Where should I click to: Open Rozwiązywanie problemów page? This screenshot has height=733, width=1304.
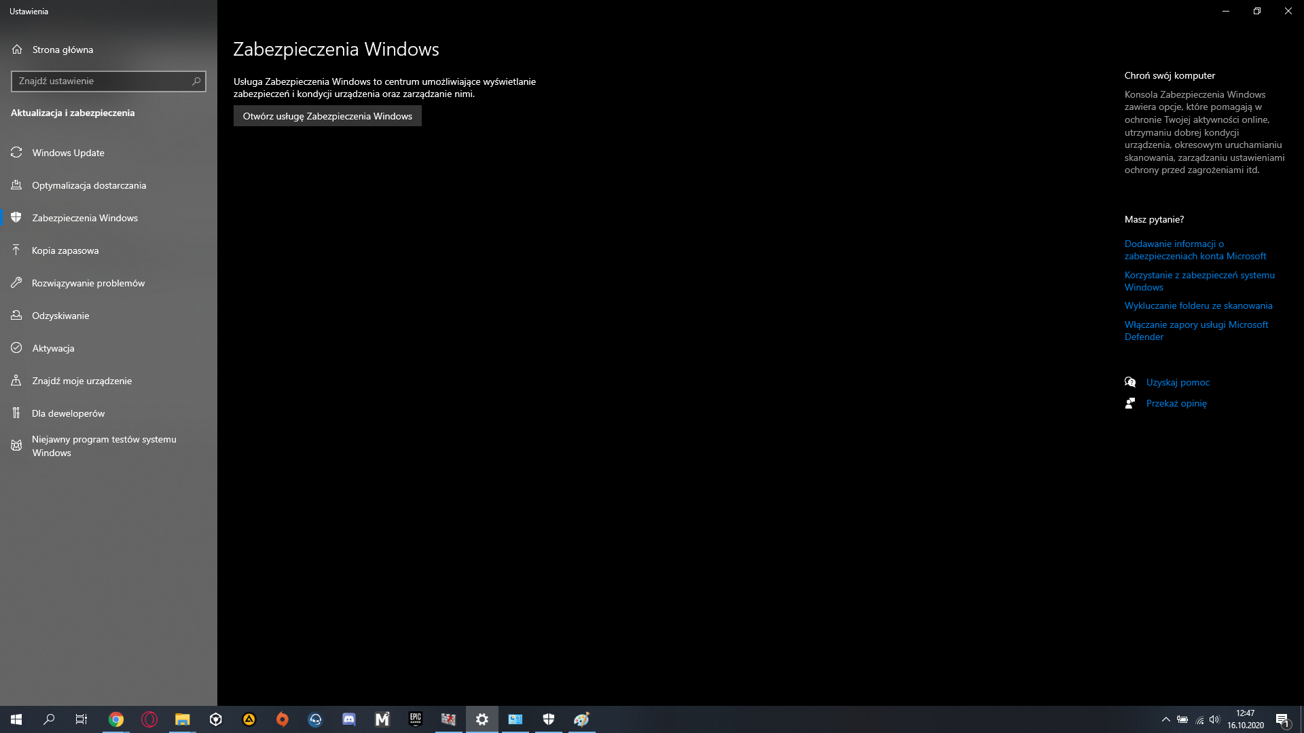coord(109,283)
